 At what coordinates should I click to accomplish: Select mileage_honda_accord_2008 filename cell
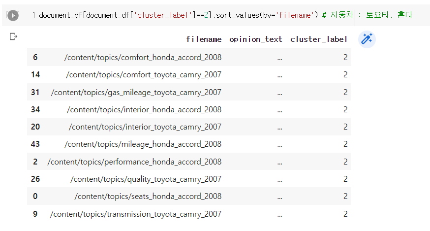pyautogui.click(x=143, y=144)
